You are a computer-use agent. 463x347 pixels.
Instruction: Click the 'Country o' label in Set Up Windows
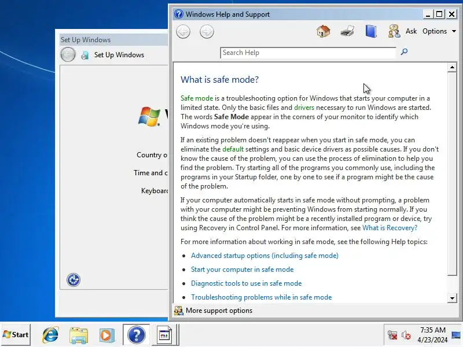[152, 155]
